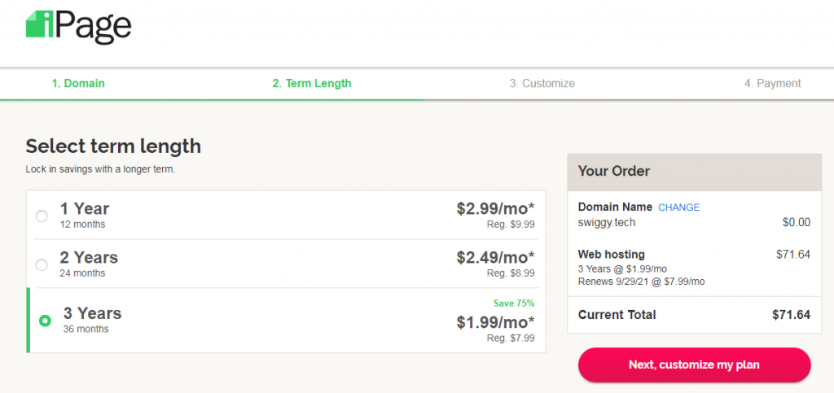Click the $2.49/mo* price
Image resolution: width=834 pixels, height=393 pixels.
coord(495,258)
